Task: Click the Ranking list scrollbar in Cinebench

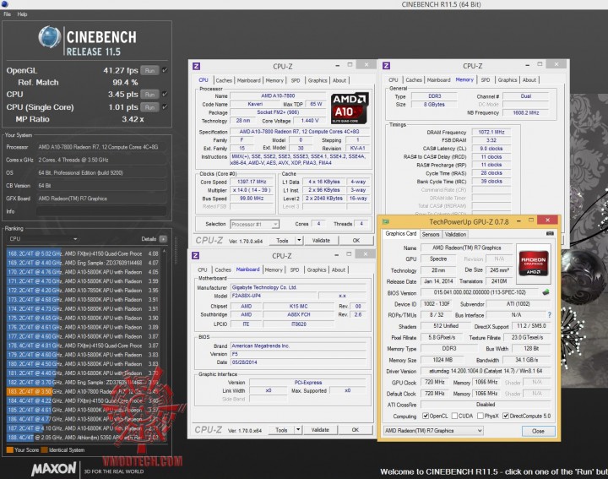Action: pyautogui.click(x=164, y=345)
